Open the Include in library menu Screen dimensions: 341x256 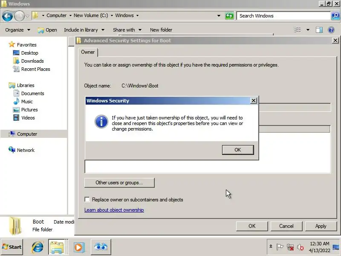(x=84, y=30)
